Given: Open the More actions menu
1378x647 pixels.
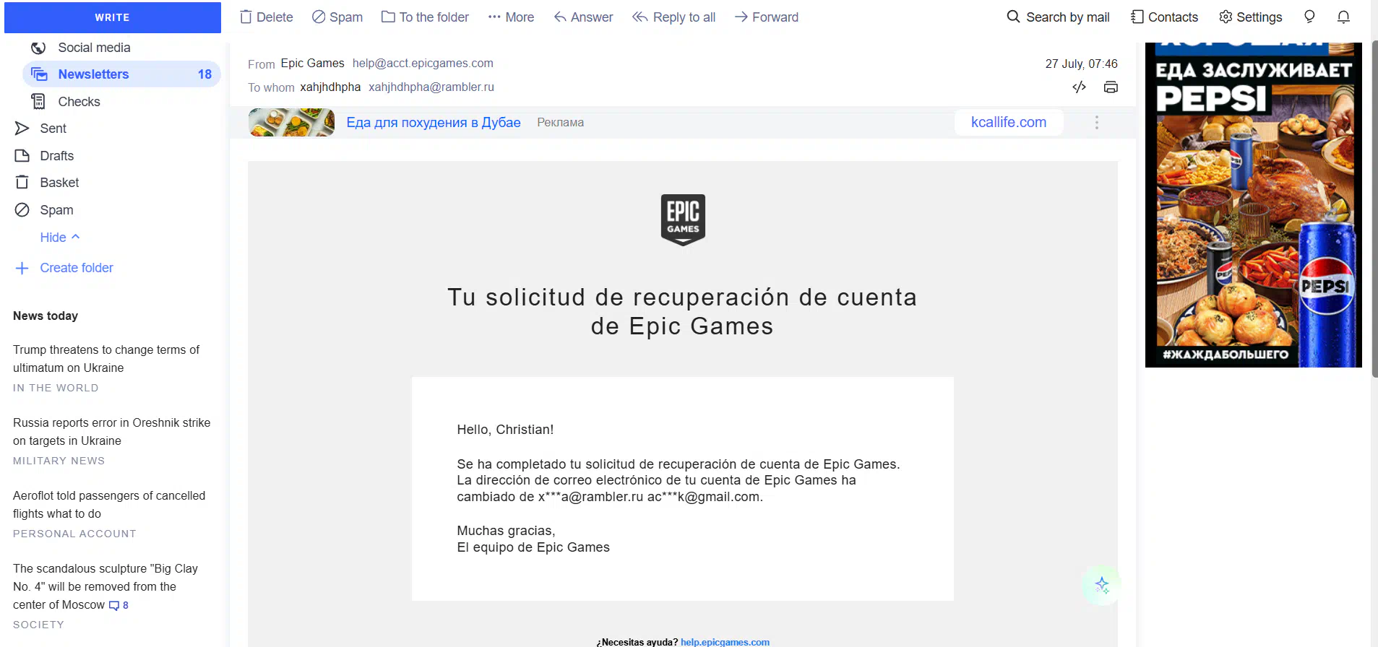Looking at the screenshot, I should pyautogui.click(x=511, y=17).
